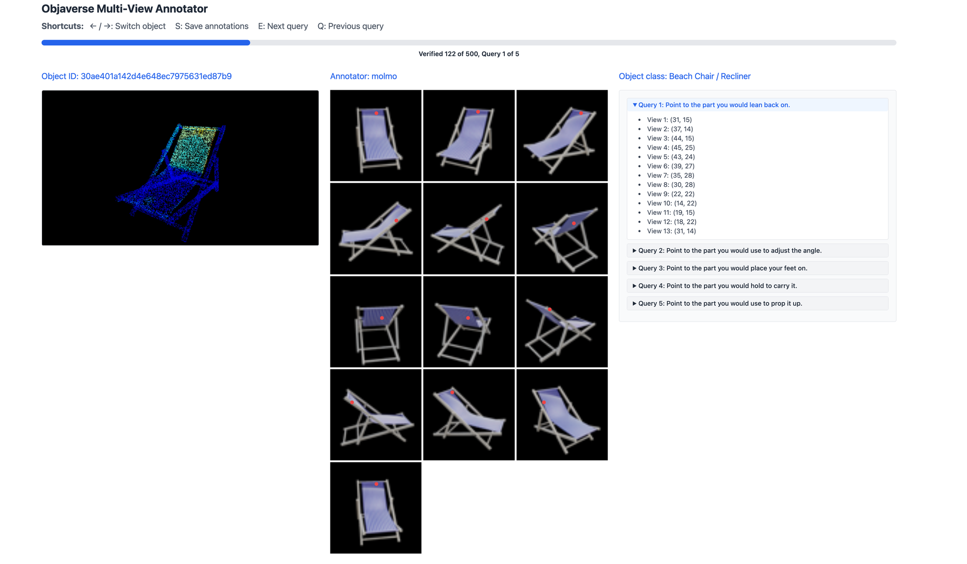The width and height of the screenshot is (967, 564).
Task: Select eleventh view thumbnail, fourth row middle
Action: (469, 414)
